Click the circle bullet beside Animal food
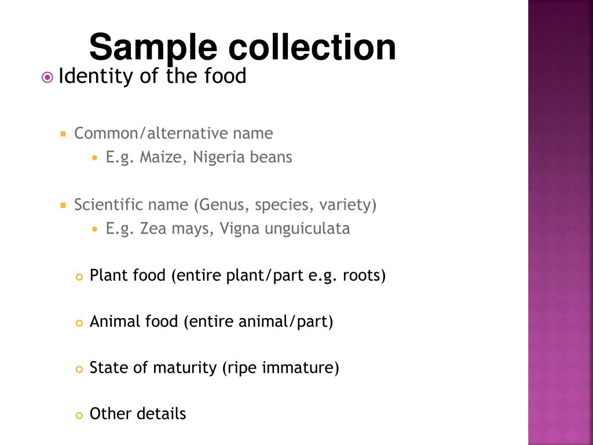The width and height of the screenshot is (593, 445). click(x=79, y=323)
